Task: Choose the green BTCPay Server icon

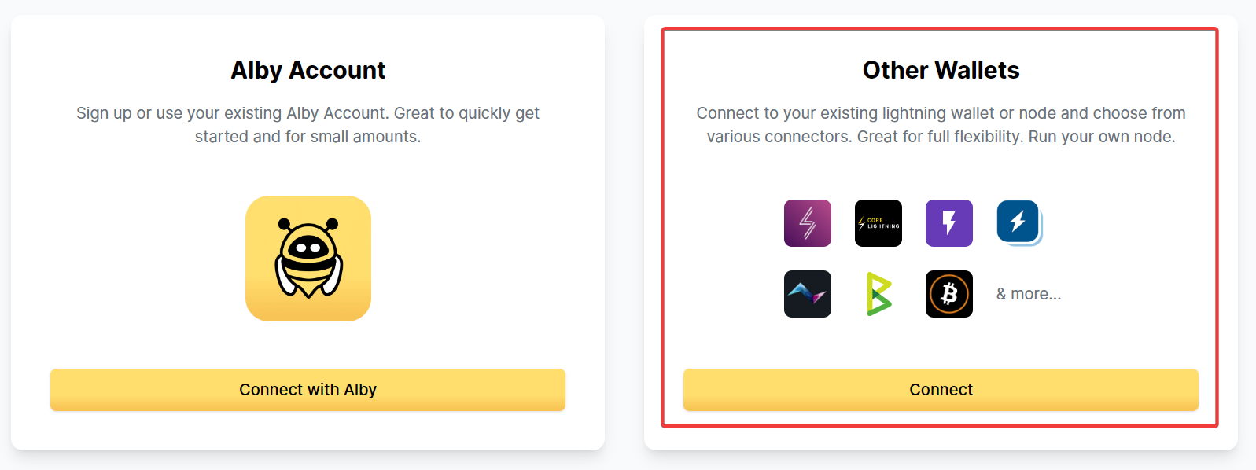Action: coord(878,294)
